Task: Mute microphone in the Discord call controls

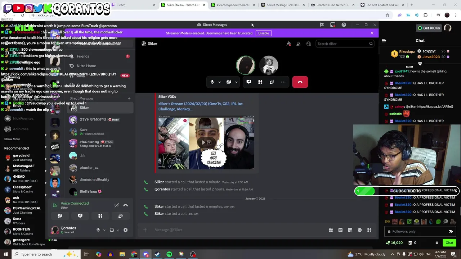Action: [212, 82]
